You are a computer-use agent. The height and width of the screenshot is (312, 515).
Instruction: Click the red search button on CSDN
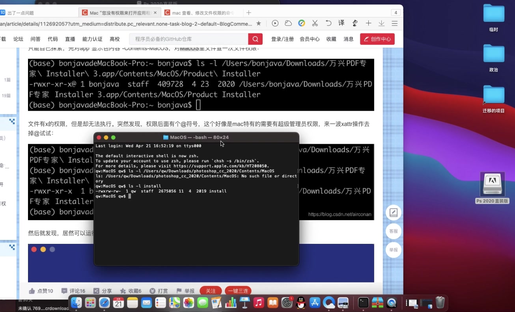(x=256, y=39)
